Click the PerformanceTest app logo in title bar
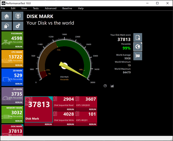Viewport: 173px width, 141px height. point(3,3)
